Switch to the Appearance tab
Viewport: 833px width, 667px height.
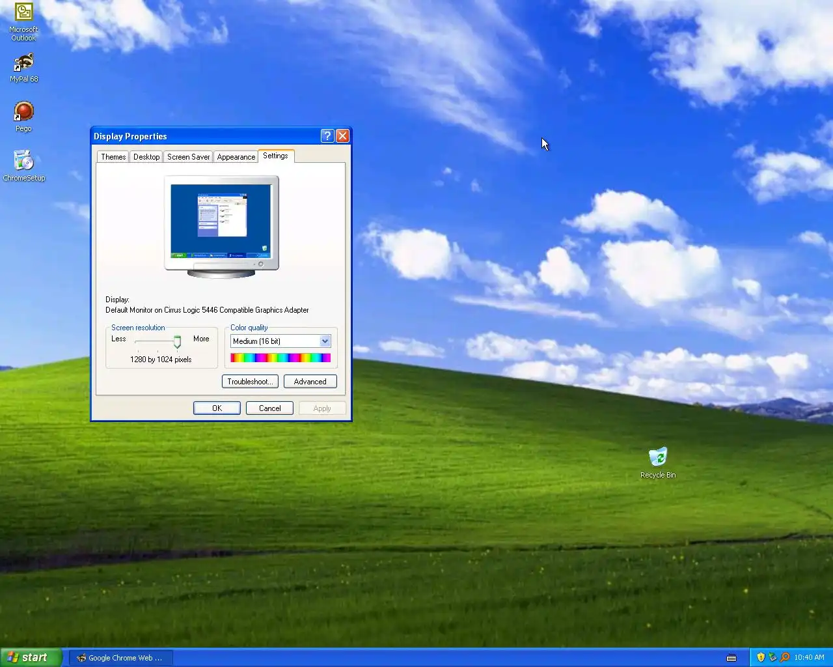click(236, 157)
